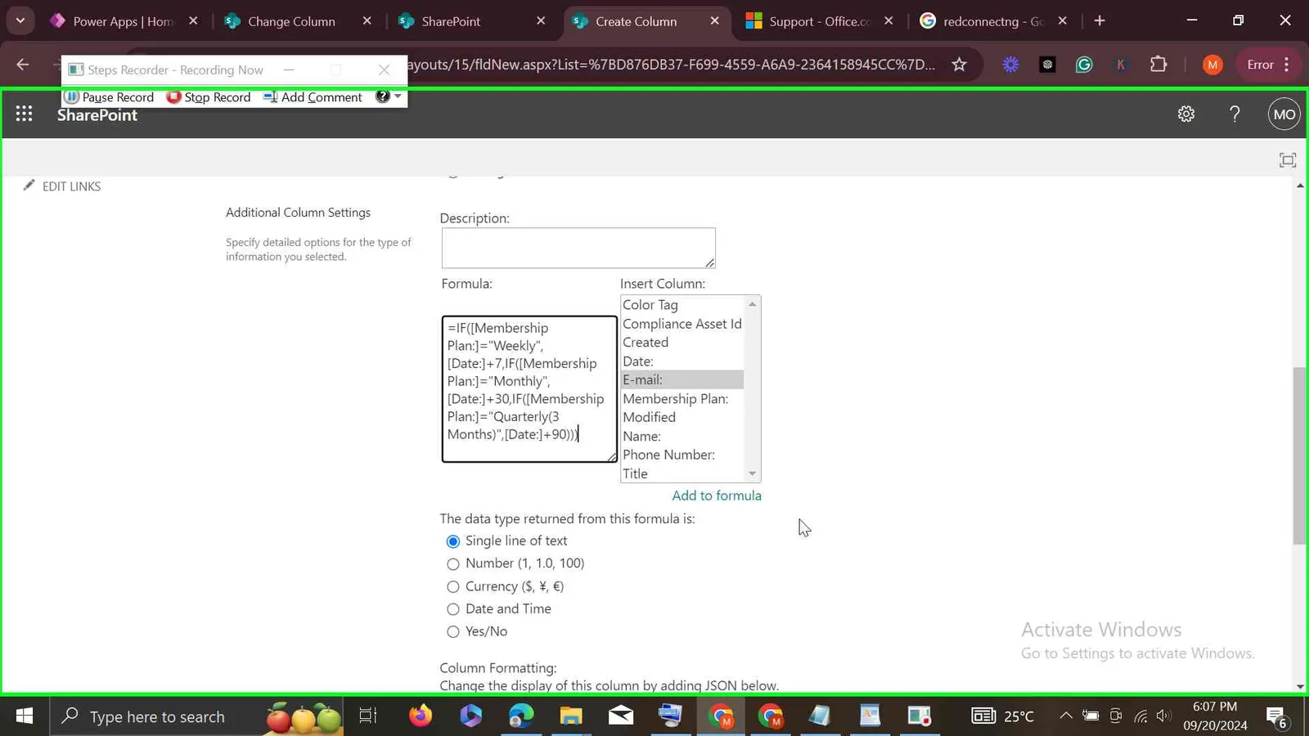The image size is (1309, 736).
Task: Toggle focus on content icon
Action: [1288, 160]
